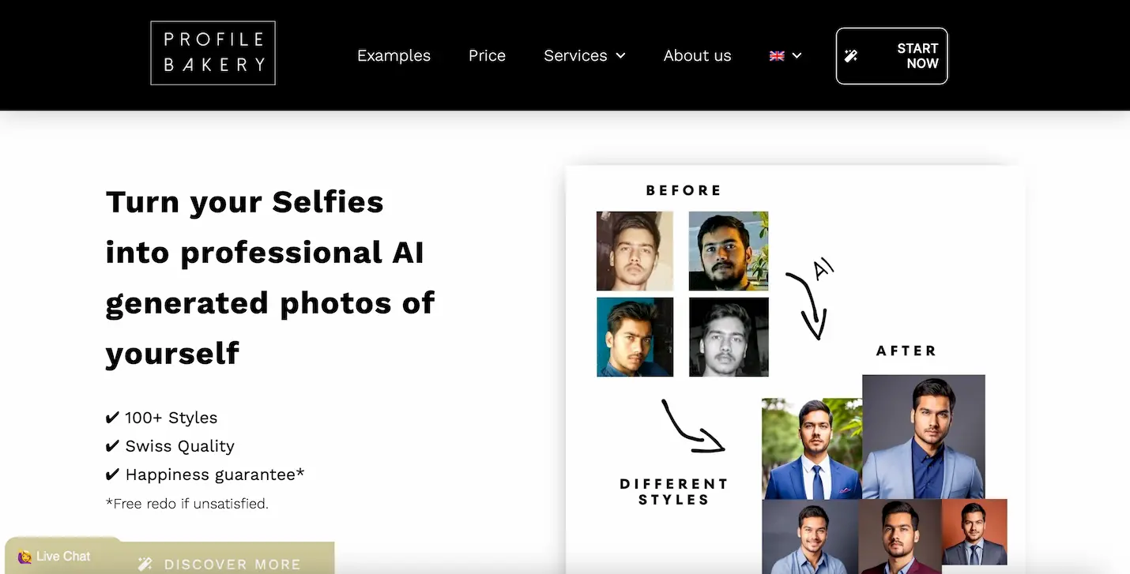
Task: Open the Examples menu item
Action: [x=394, y=55]
